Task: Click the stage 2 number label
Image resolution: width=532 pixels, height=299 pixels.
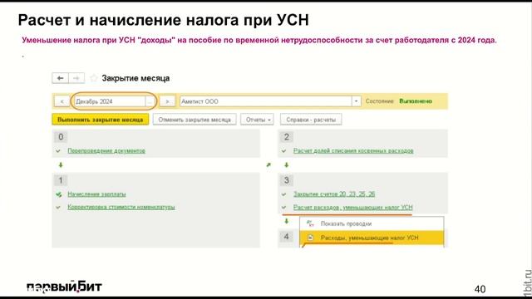Action: coord(286,137)
